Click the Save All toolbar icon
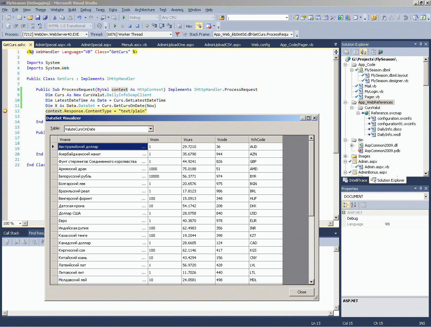This screenshot has height=327, width=431. pyautogui.click(x=45, y=17)
